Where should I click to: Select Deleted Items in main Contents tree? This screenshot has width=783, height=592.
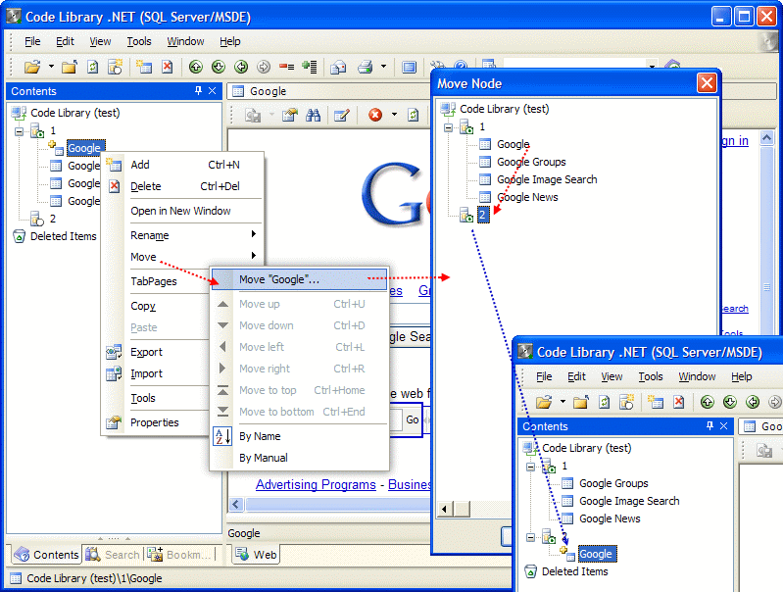click(64, 236)
